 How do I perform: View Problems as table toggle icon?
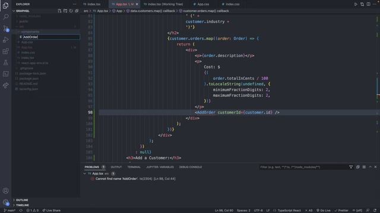coord(364,167)
